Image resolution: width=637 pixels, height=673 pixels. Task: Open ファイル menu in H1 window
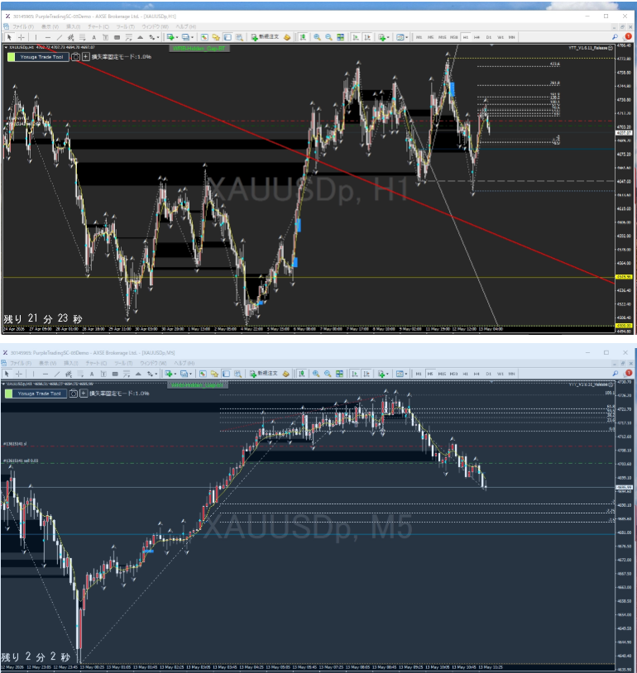click(x=23, y=26)
